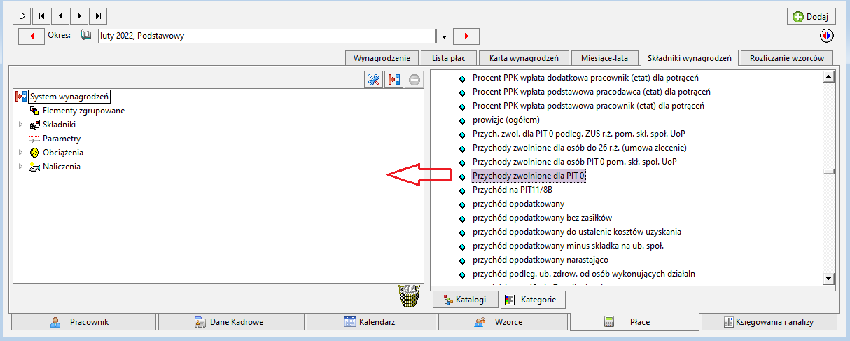Image resolution: width=850 pixels, height=341 pixels.
Task: Select Przychody zwolnione dla PIT 0 item
Action: [529, 176]
